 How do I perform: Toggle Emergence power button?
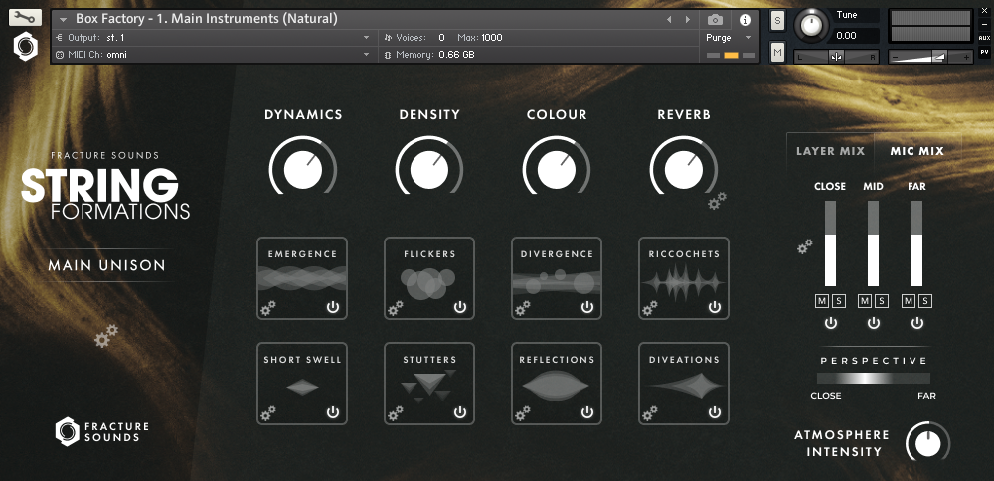[333, 308]
